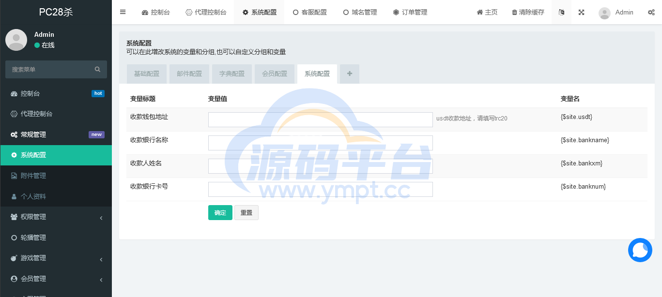This screenshot has width=662, height=297.
Task: Switch to the 会员配置 config tab
Action: pos(275,74)
